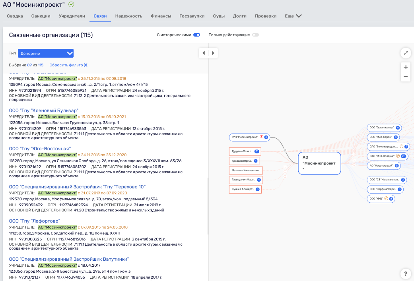Go to the Учредители tab
The image size is (414, 281).
coord(72,16)
